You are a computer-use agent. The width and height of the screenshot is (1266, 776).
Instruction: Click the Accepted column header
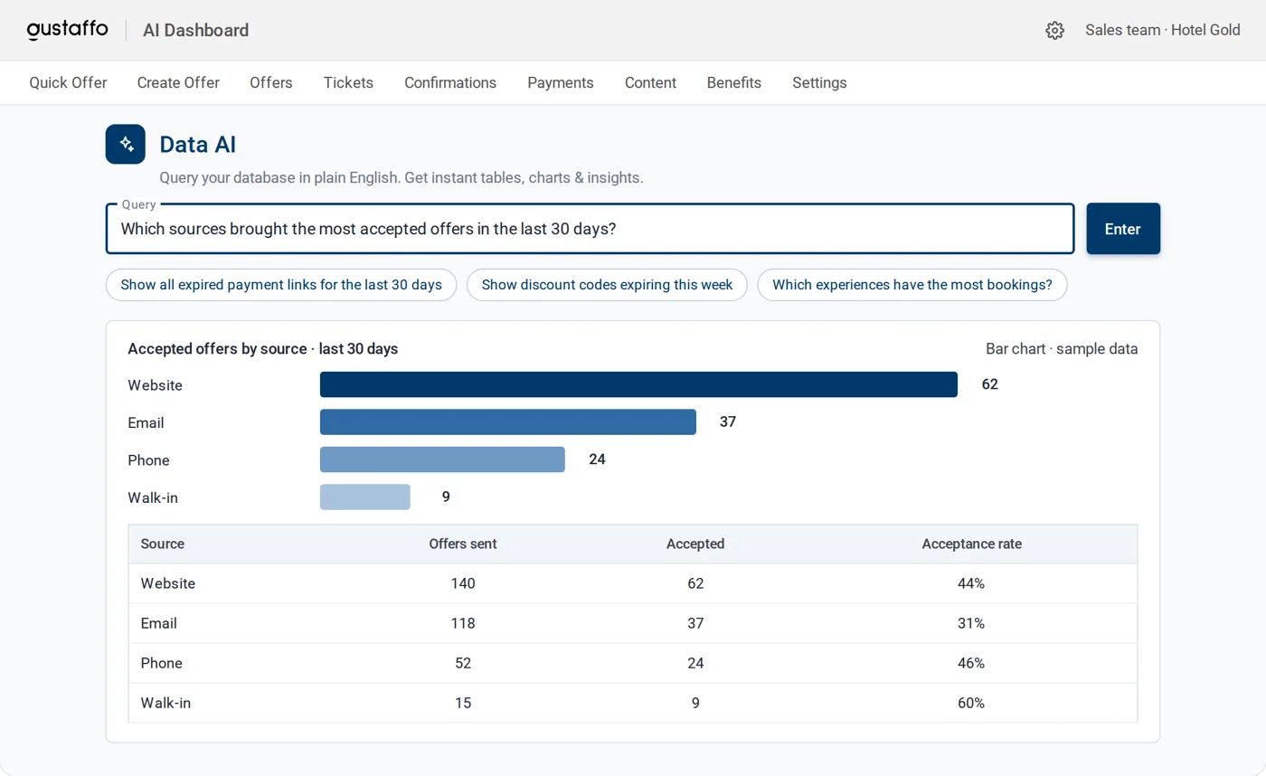(x=695, y=544)
